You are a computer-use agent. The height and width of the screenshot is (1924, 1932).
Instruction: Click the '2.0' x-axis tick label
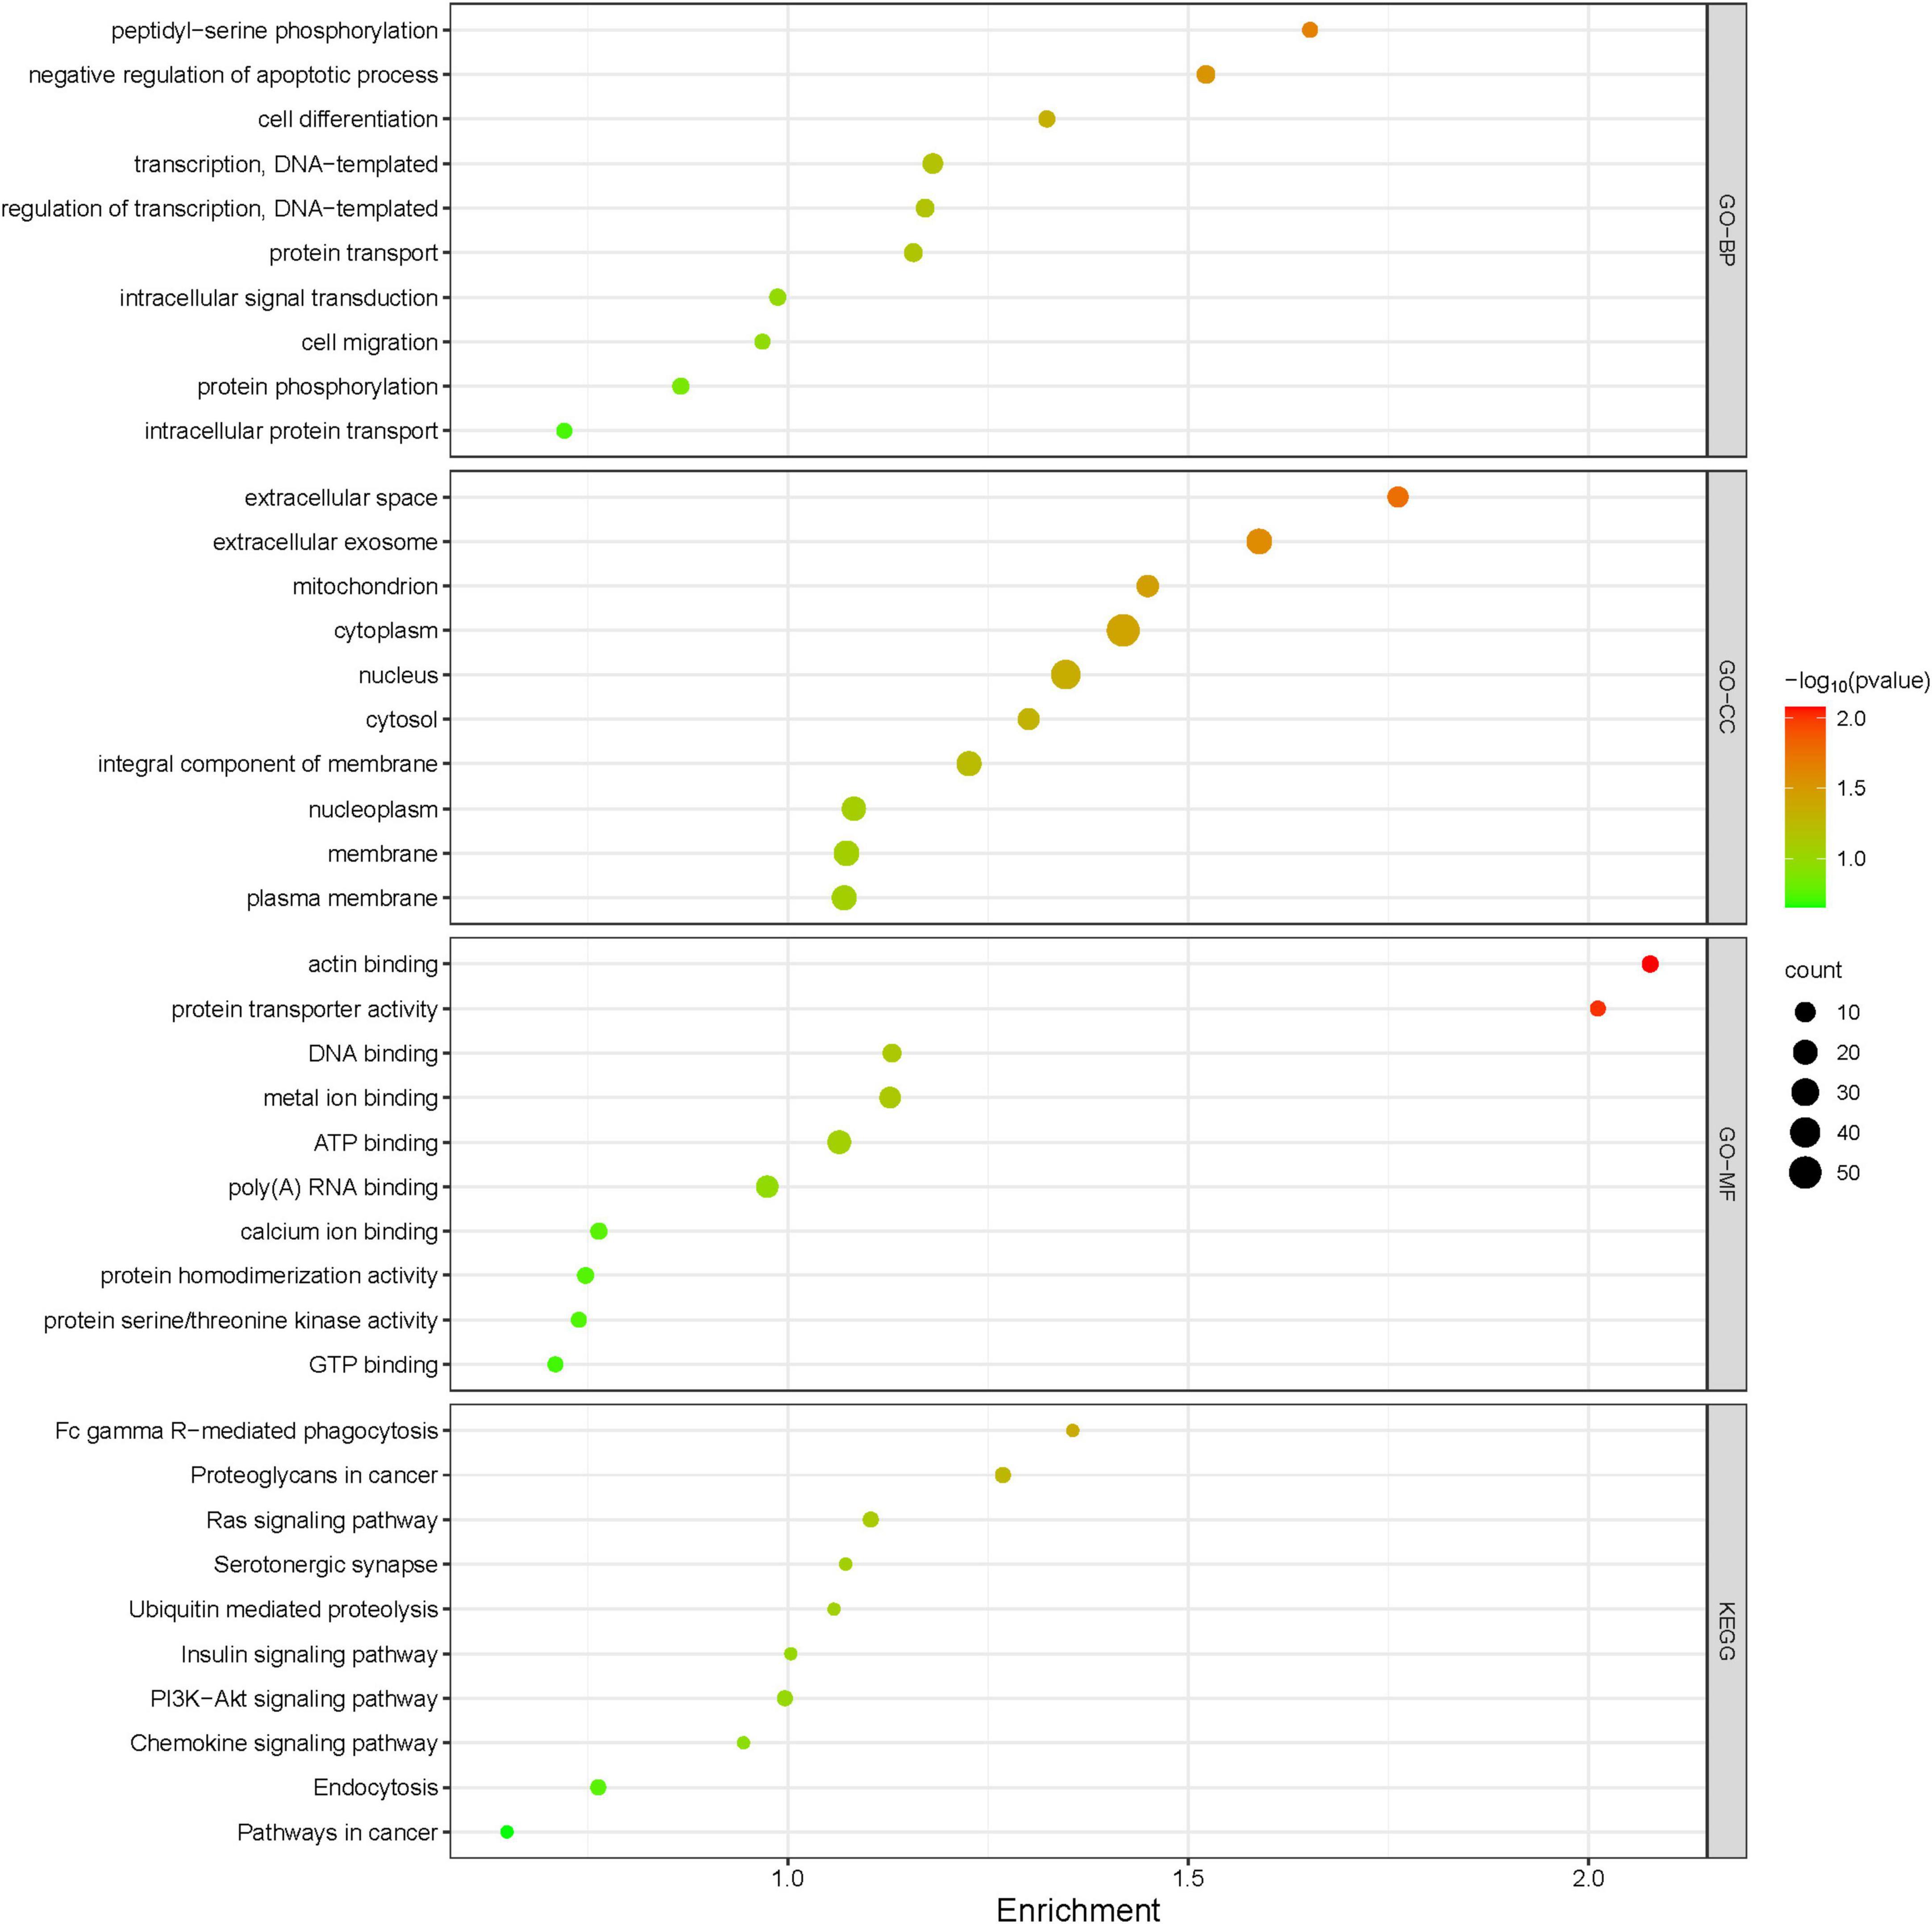(x=1588, y=1878)
